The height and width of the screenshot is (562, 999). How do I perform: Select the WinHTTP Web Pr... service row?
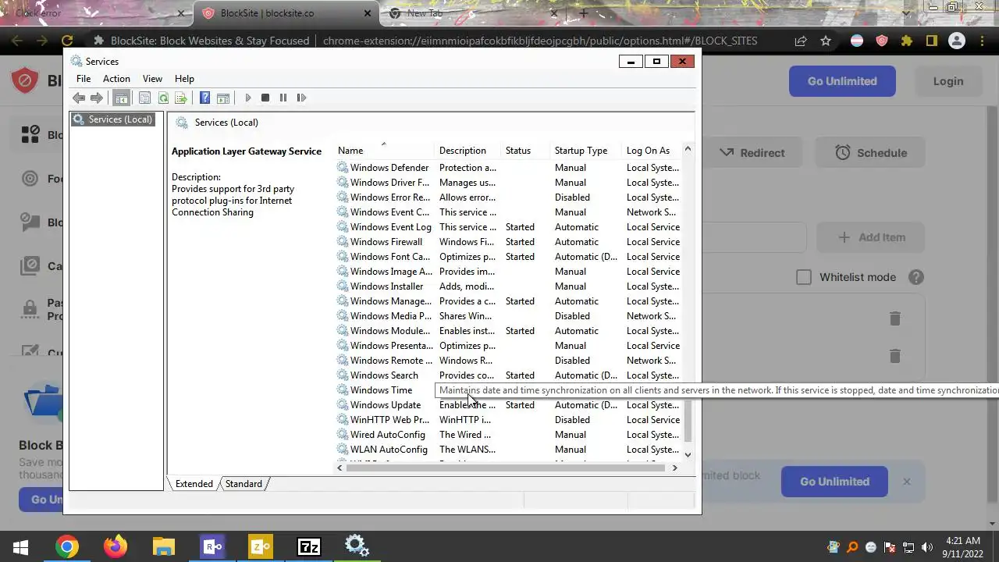tap(508, 420)
